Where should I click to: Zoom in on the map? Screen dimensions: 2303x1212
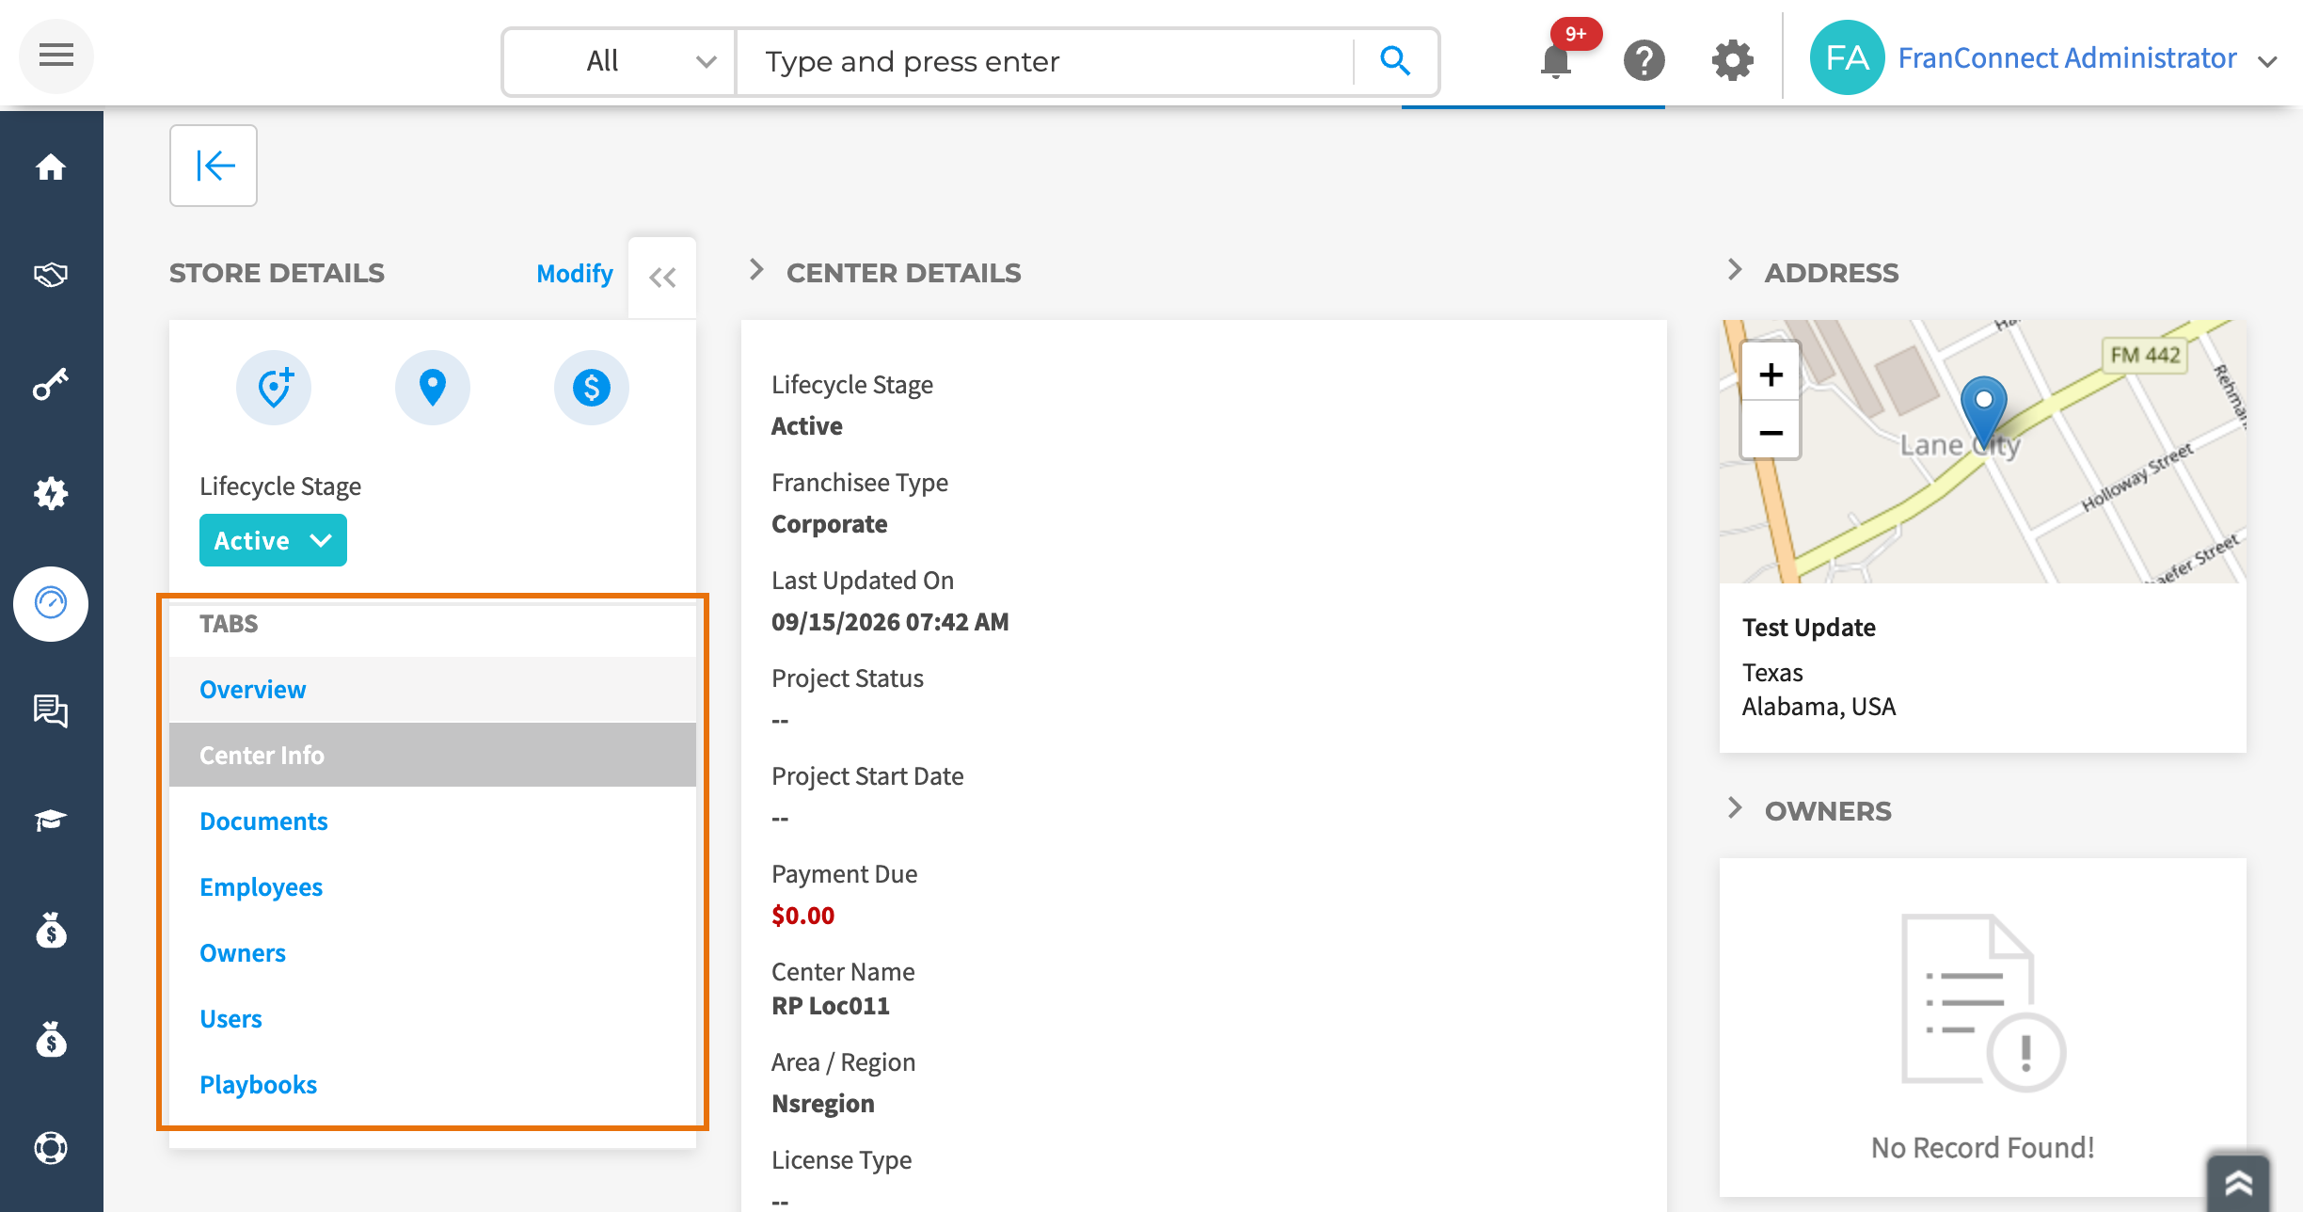pos(1771,375)
